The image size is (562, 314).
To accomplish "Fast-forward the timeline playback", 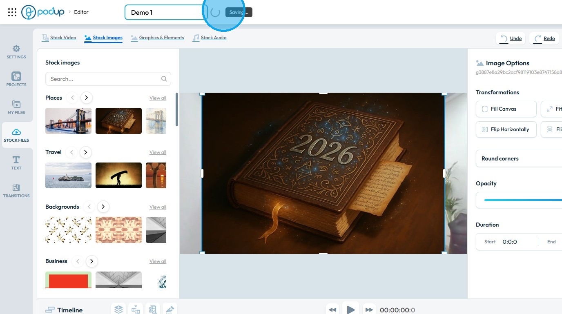I will [x=369, y=310].
